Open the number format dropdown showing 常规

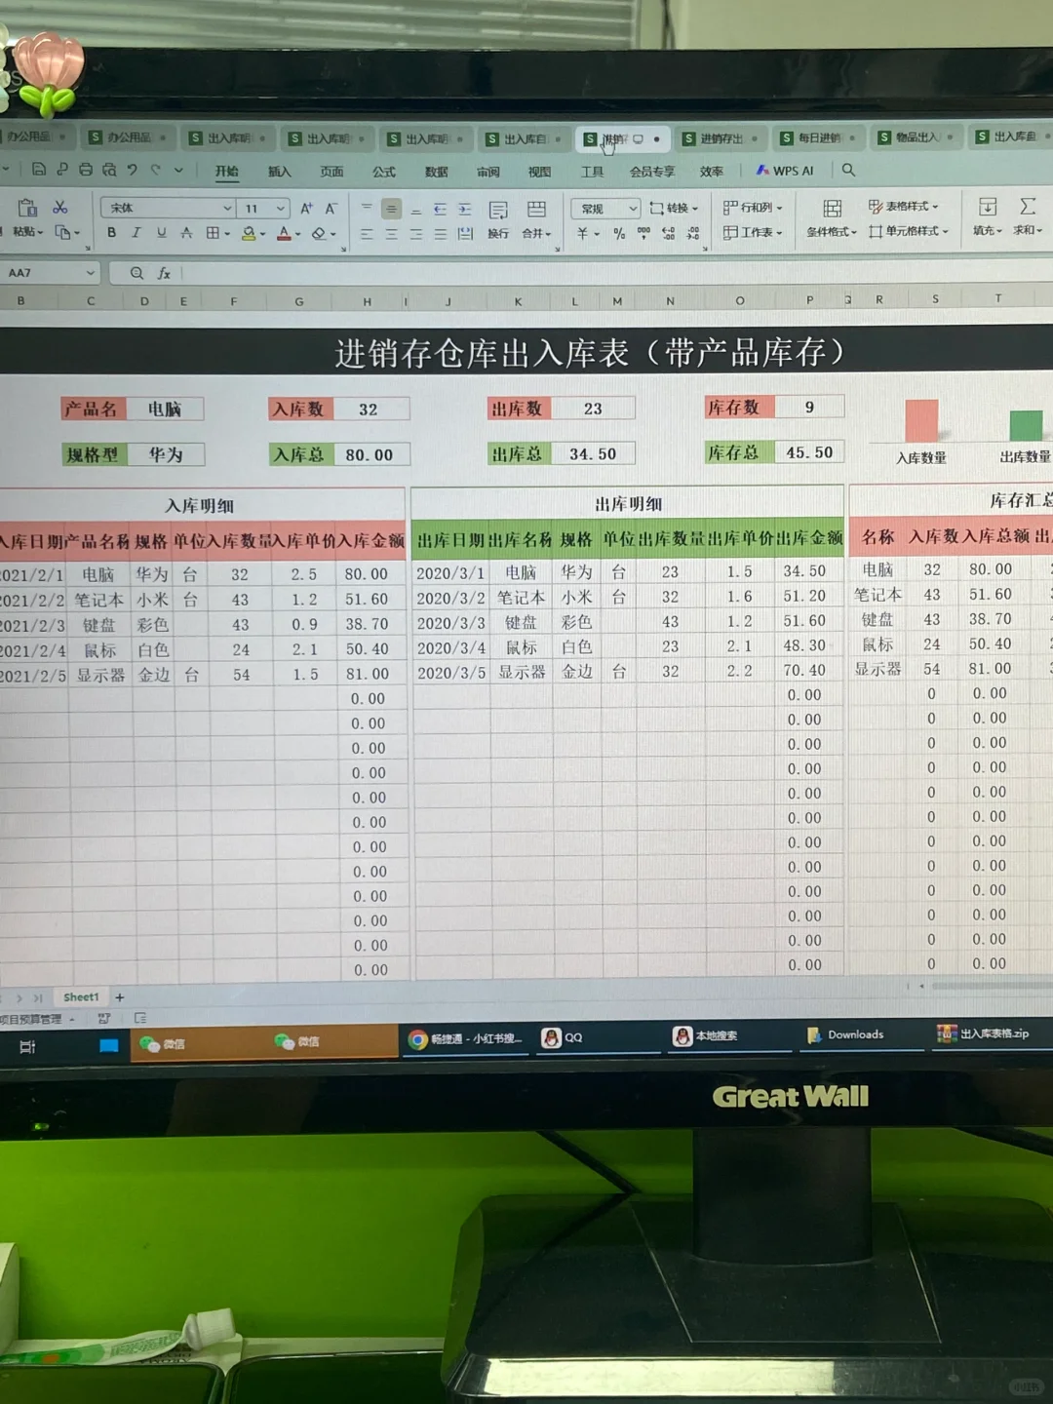605,209
